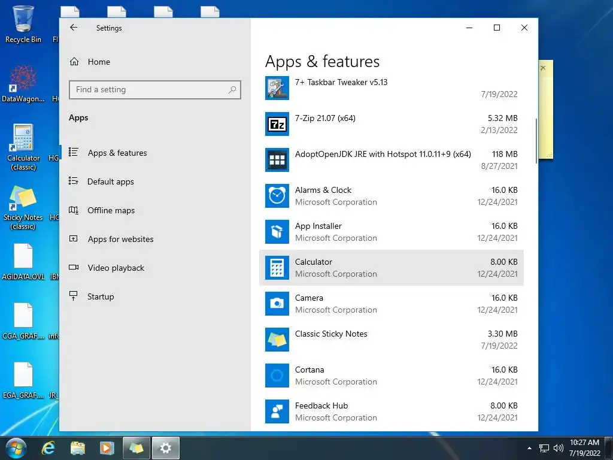
Task: Click the Offline maps map icon
Action: pyautogui.click(x=74, y=210)
